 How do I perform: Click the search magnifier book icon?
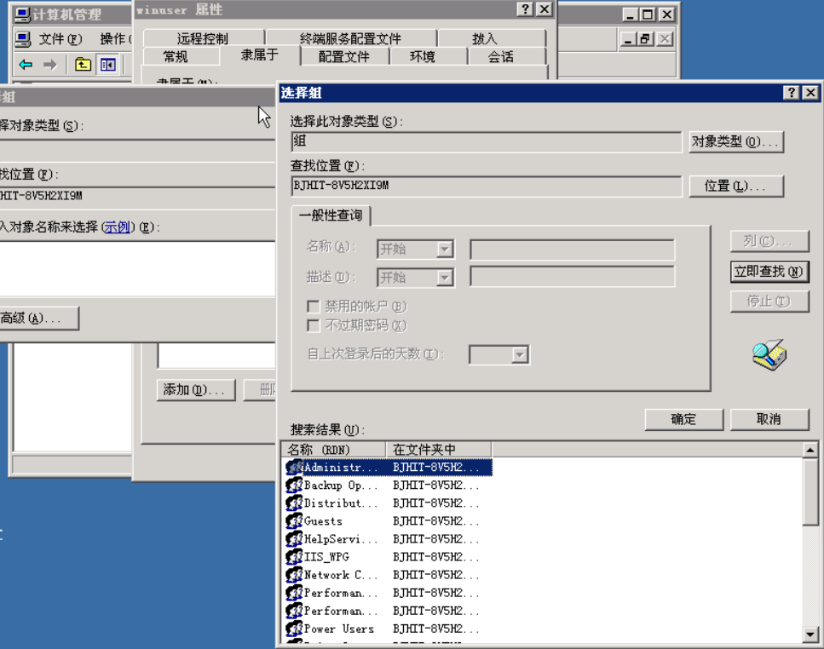tap(769, 354)
